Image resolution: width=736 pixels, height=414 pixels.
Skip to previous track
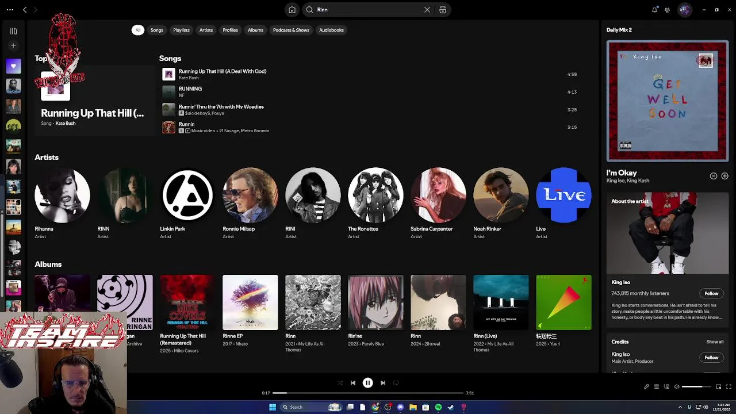pos(353,383)
